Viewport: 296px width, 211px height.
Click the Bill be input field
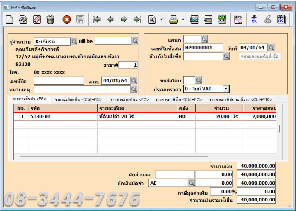[113, 41]
